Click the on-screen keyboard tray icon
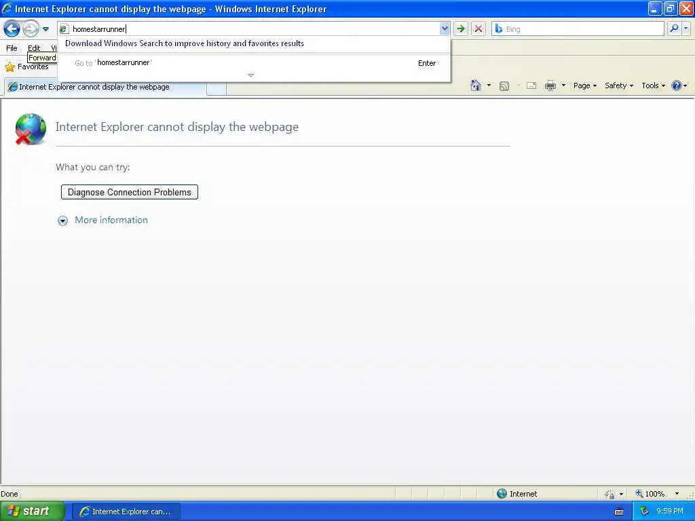Screen dimensions: 695x521 pyautogui.click(x=619, y=512)
